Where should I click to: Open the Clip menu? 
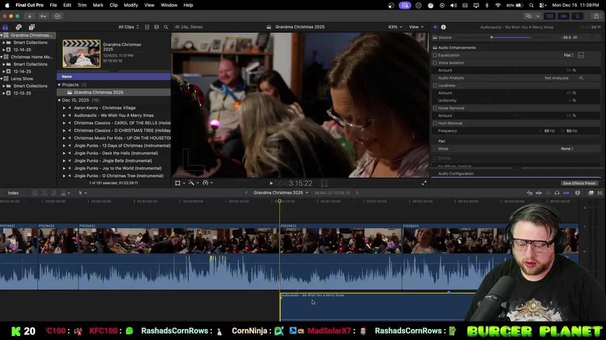[x=114, y=5]
